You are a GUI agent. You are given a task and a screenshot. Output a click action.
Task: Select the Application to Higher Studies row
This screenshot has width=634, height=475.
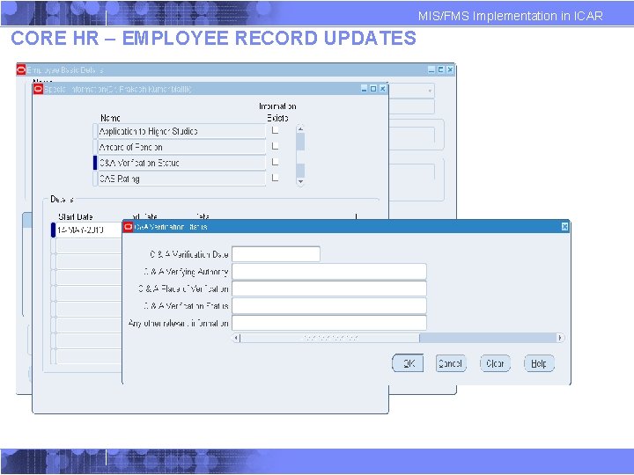coord(181,131)
